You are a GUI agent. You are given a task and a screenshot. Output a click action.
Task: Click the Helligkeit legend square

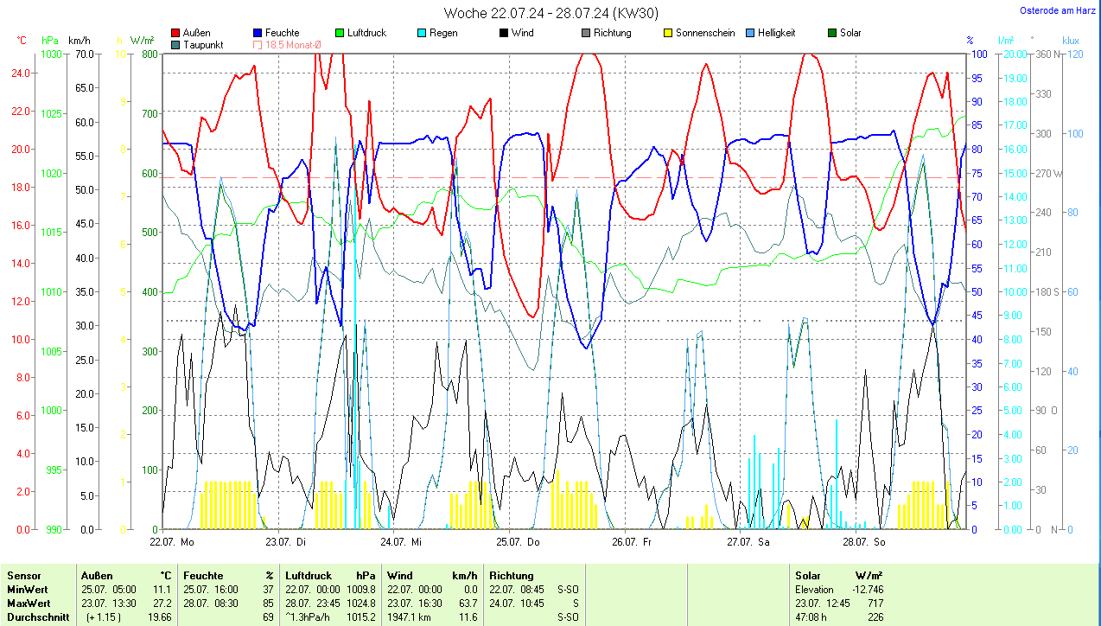pyautogui.click(x=750, y=33)
